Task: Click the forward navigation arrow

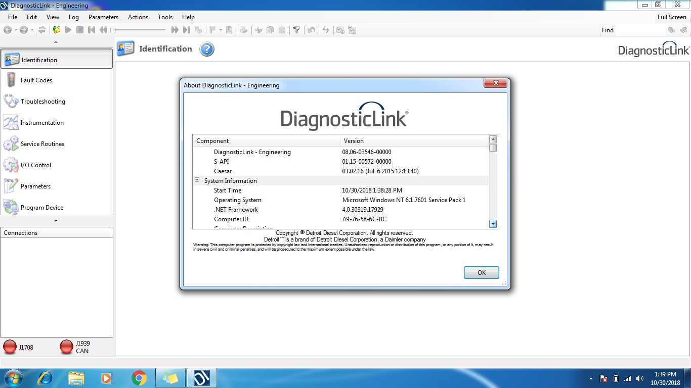Action: click(24, 30)
